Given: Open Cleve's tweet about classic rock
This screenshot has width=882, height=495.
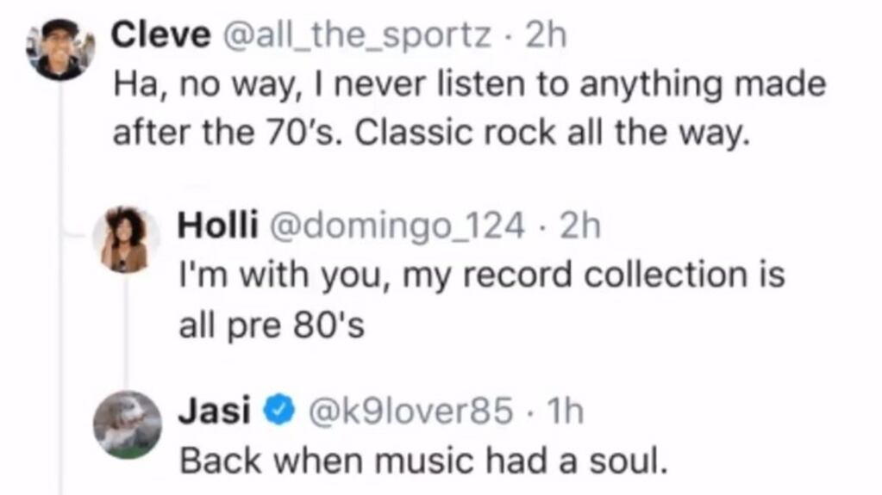Looking at the screenshot, I should point(470,108).
